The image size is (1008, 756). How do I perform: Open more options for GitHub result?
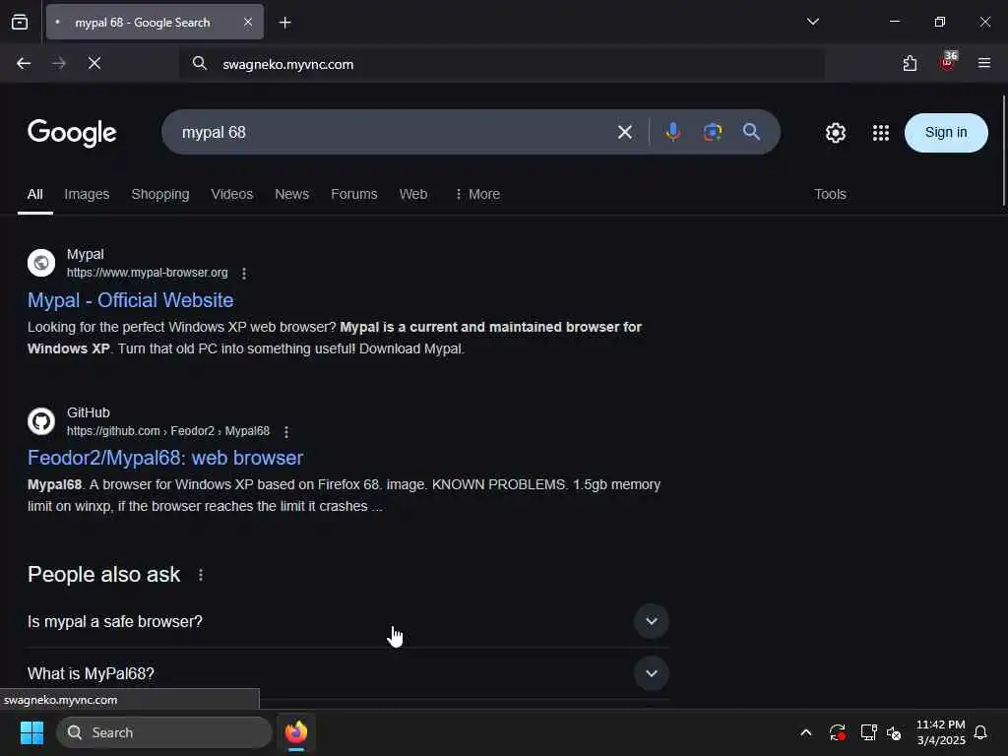pos(286,431)
